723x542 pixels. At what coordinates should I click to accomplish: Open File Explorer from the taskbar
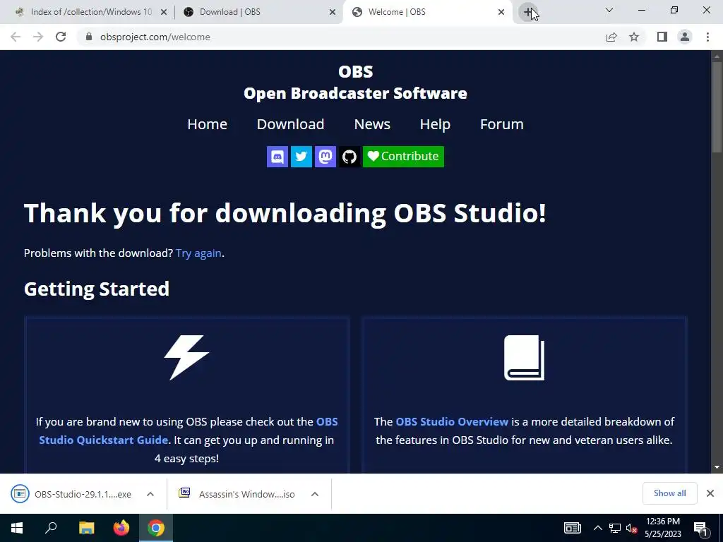(86, 528)
